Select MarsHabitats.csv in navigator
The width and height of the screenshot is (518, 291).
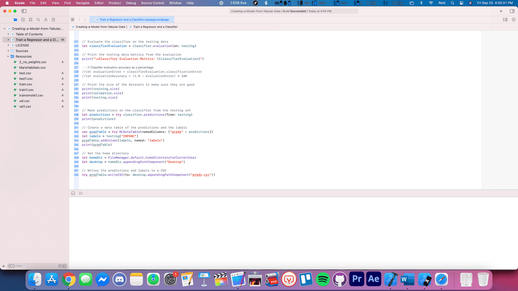[x=32, y=68]
